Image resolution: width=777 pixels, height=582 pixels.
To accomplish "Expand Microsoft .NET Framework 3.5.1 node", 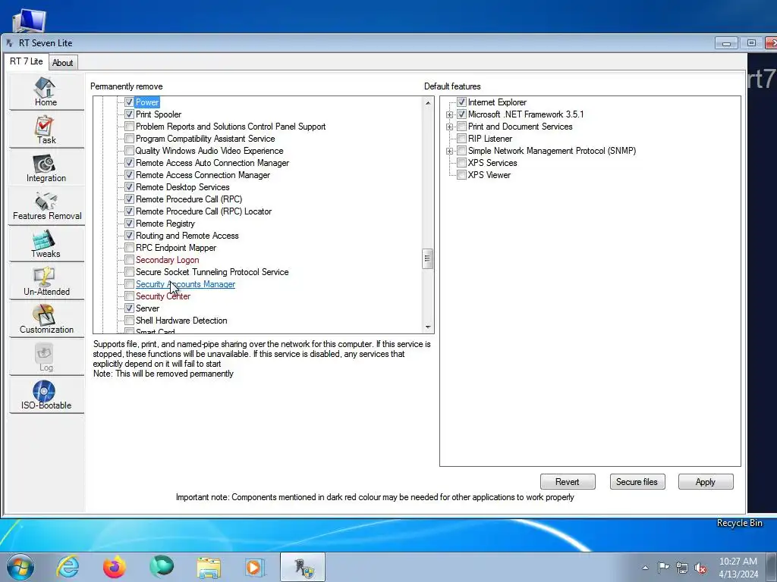I will pos(450,115).
